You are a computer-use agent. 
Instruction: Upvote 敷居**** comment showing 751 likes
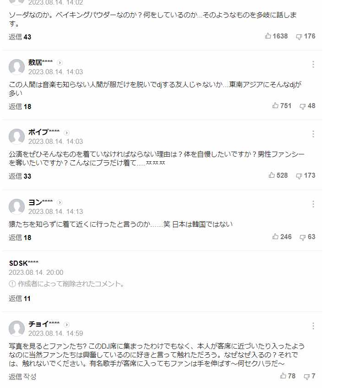(281, 106)
